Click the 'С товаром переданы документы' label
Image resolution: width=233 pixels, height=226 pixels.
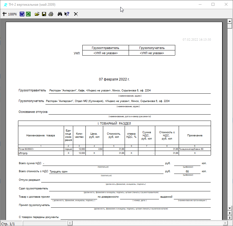39,217
